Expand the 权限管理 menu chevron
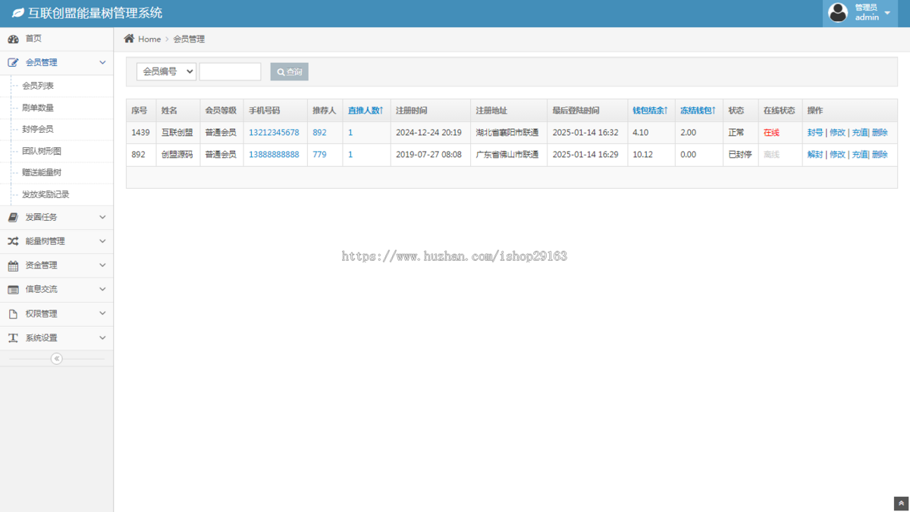This screenshot has width=910, height=512. point(102,314)
